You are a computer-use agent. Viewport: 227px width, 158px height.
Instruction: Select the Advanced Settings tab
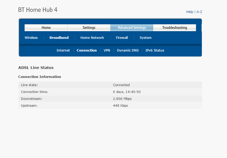[x=132, y=27]
